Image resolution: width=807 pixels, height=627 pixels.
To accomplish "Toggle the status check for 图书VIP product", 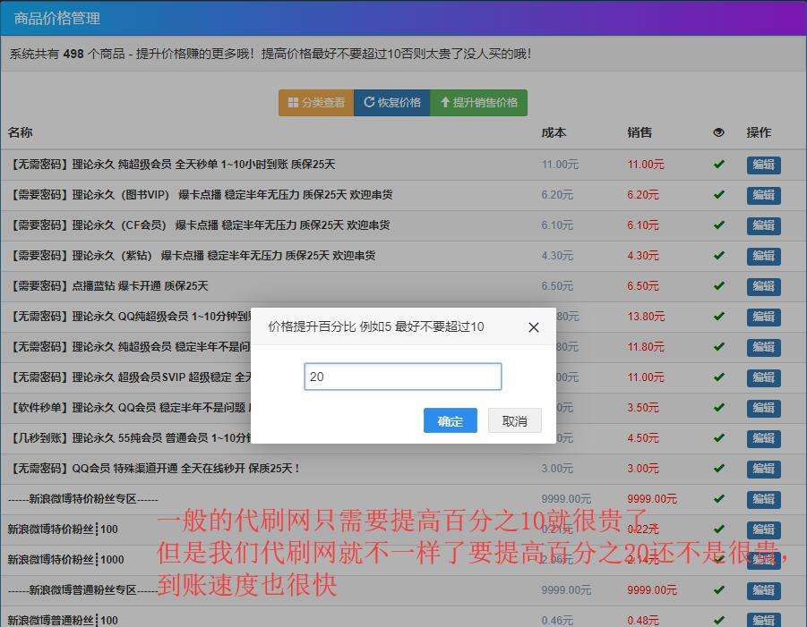I will click(719, 195).
